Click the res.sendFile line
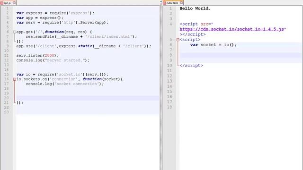The width and height of the screenshot is (303, 170). (x=81, y=37)
